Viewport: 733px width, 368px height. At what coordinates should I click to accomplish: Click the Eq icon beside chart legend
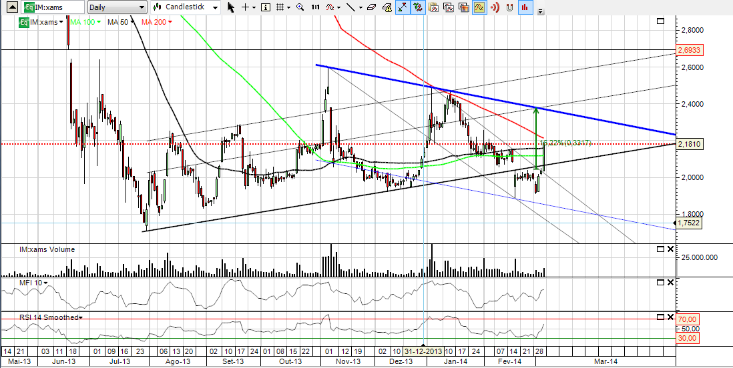(x=23, y=22)
